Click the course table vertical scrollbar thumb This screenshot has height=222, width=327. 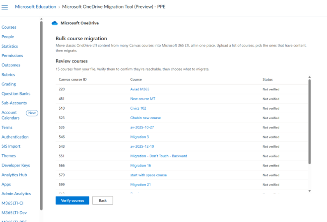click(x=309, y=122)
